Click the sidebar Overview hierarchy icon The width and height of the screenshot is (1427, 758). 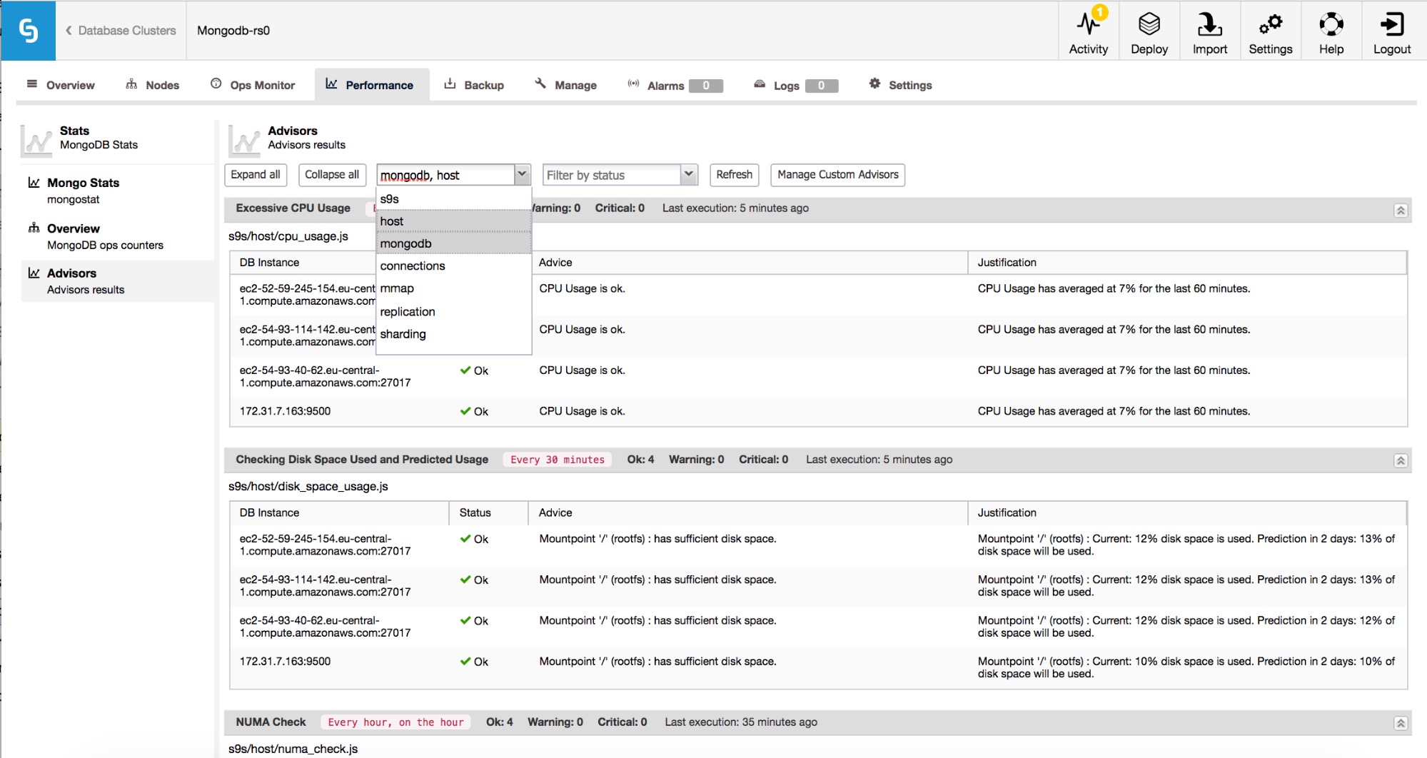click(34, 228)
